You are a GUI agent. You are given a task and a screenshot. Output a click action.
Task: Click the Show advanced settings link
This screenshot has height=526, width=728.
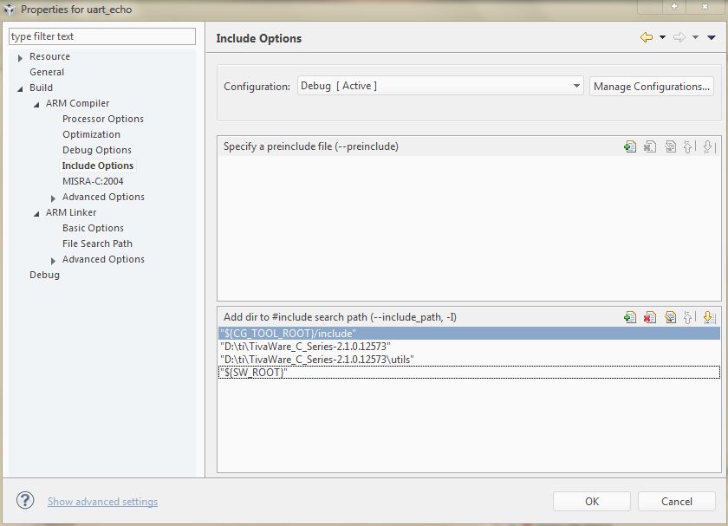tap(102, 502)
